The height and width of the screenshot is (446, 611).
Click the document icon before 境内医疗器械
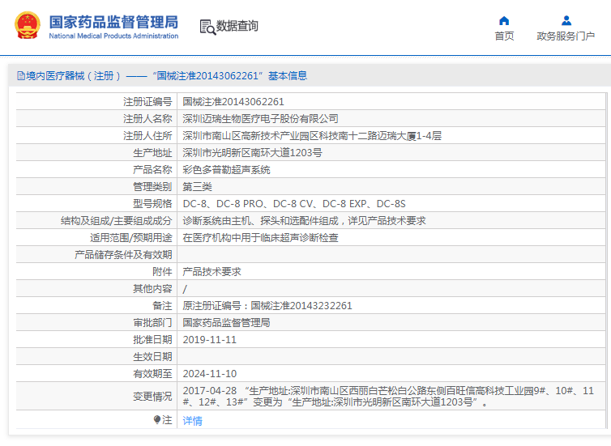(20, 75)
